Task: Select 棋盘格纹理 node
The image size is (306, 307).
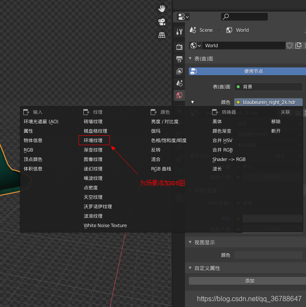Action: pos(95,131)
